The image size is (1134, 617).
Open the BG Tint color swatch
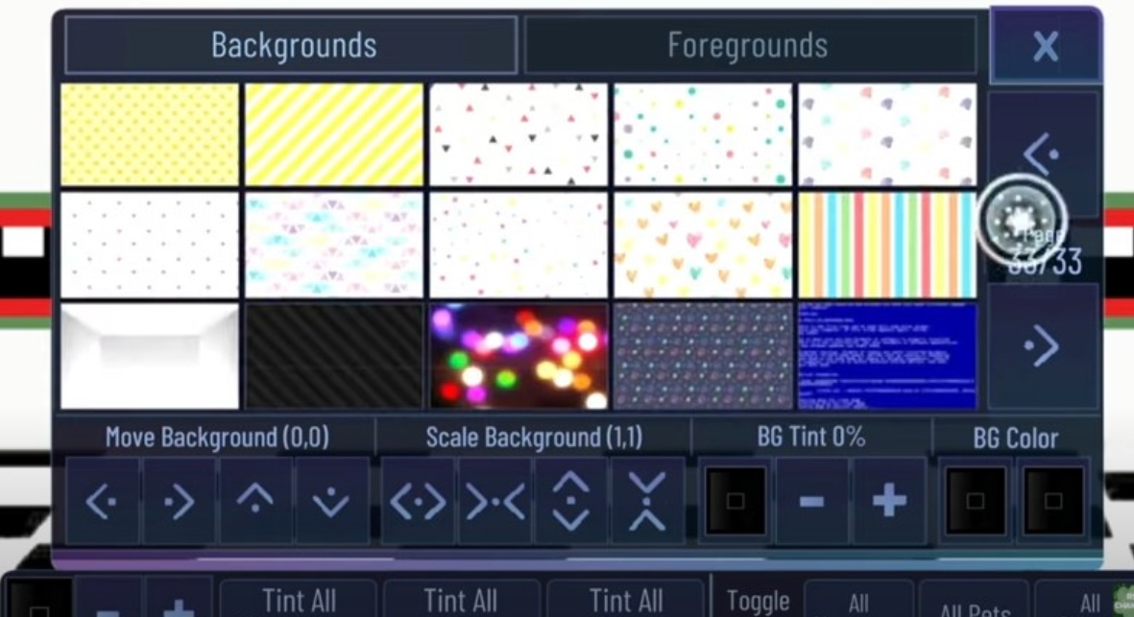[736, 501]
